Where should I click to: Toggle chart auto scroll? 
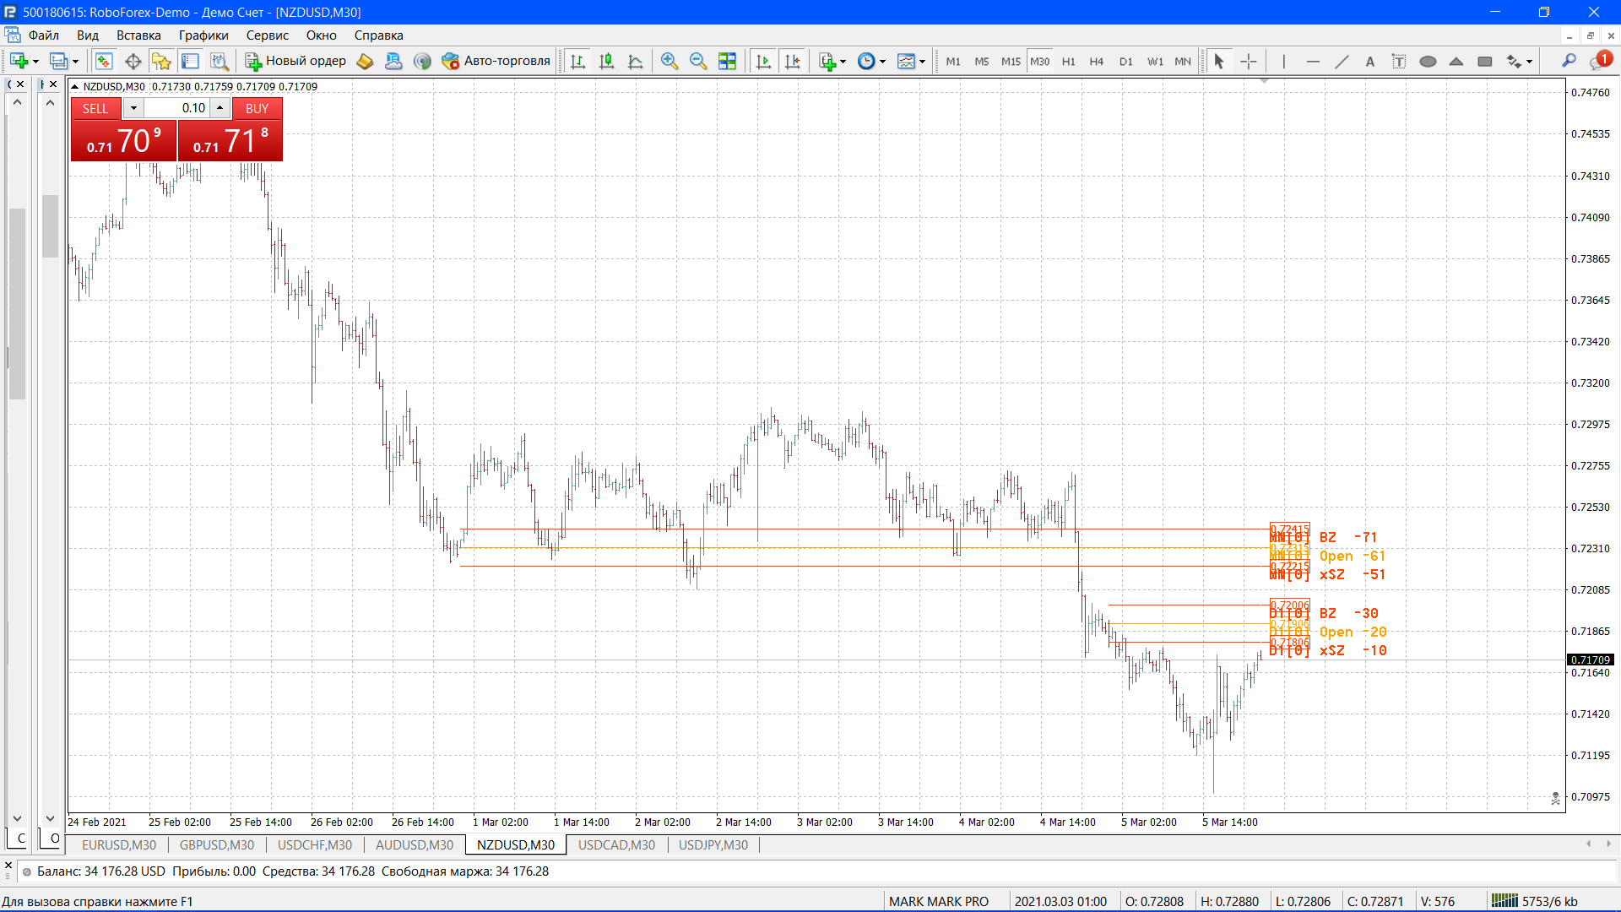[763, 61]
